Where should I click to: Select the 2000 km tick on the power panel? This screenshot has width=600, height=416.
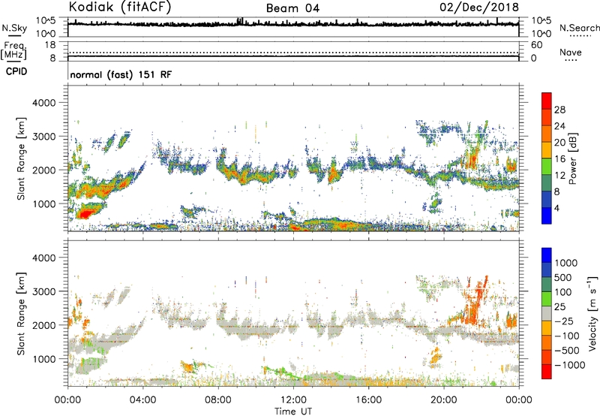[46, 170]
